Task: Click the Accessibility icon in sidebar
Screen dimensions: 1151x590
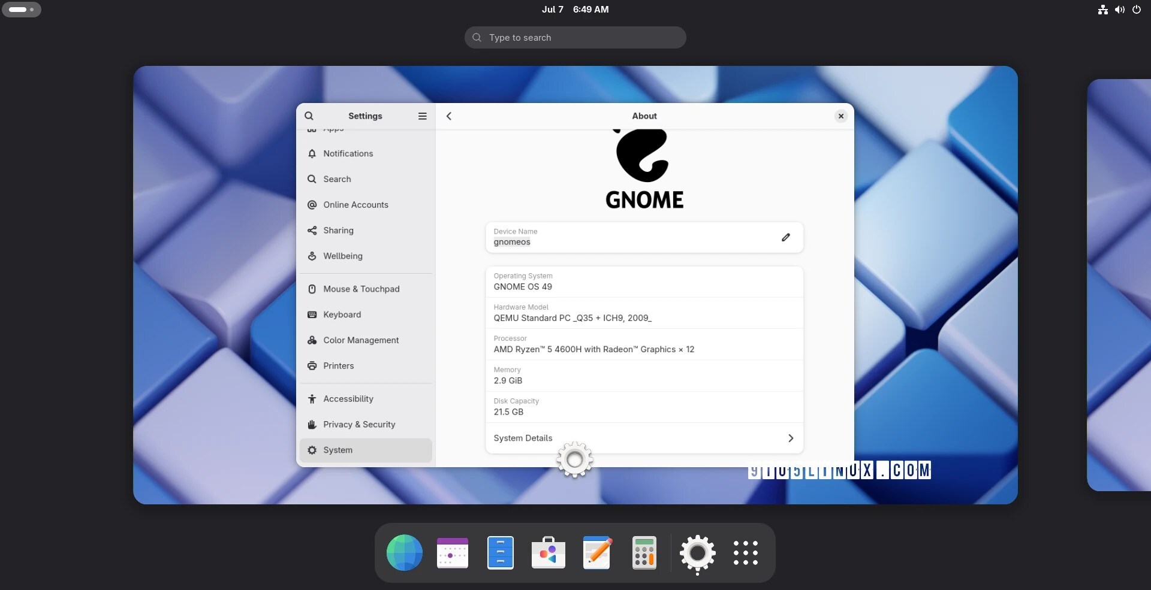Action: coord(312,399)
